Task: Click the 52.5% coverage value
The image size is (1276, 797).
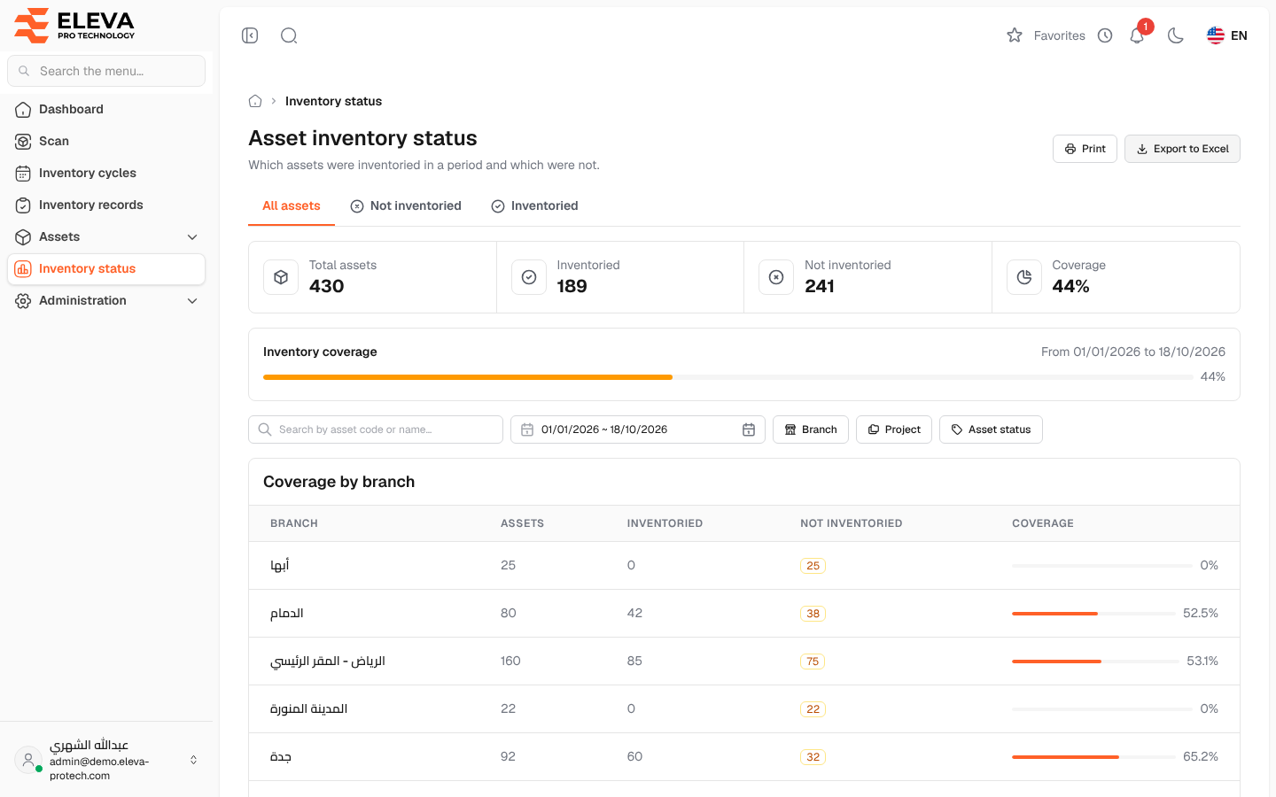Action: coord(1201,613)
